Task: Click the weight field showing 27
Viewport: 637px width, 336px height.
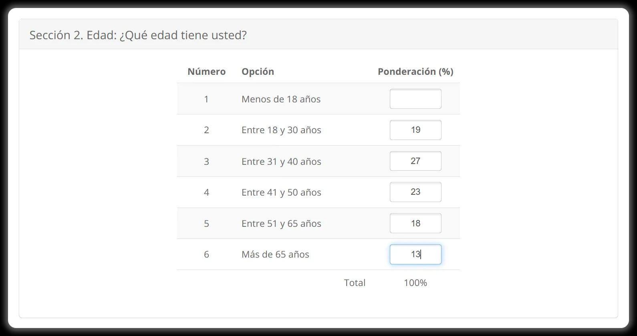Action: click(x=415, y=161)
